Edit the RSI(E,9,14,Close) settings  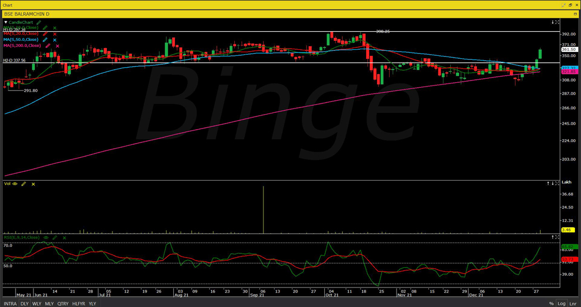54,237
